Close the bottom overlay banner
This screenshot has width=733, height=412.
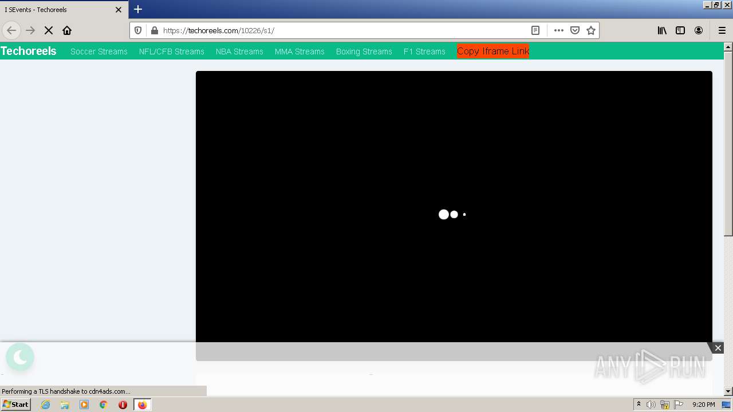(x=718, y=348)
